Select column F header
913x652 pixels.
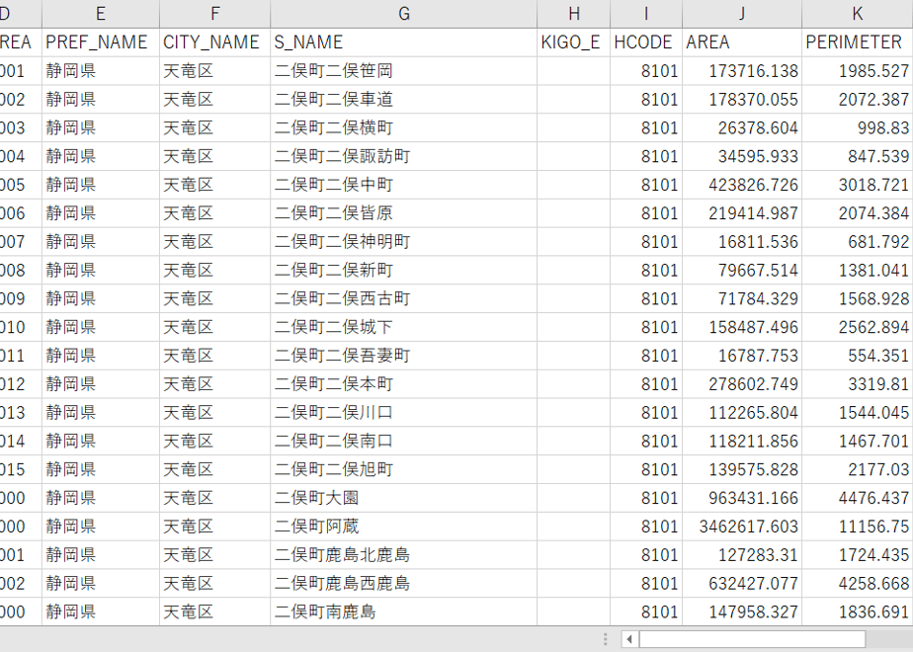(214, 14)
